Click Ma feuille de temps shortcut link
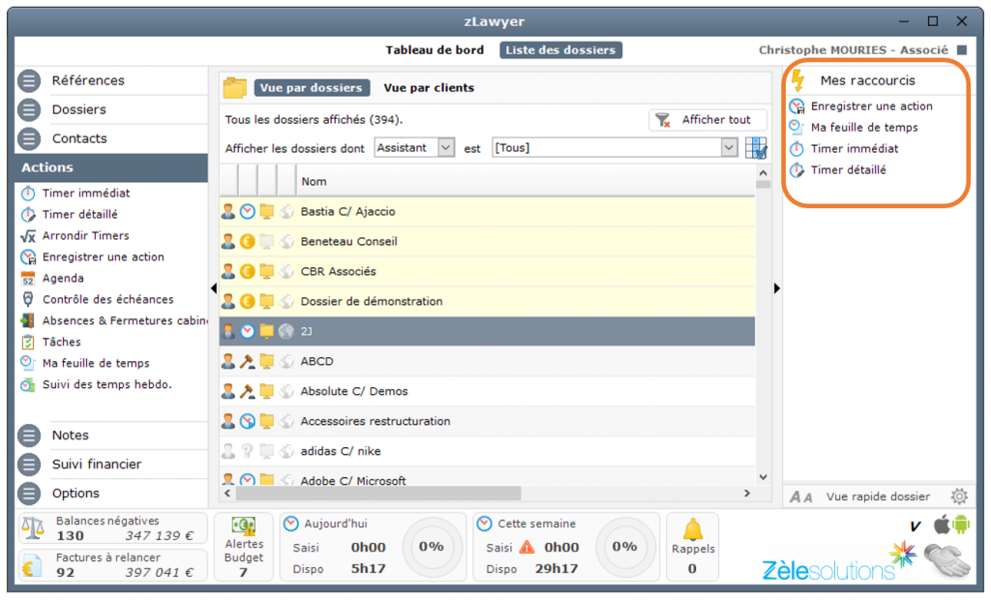This screenshot has height=600, width=991. coord(864,128)
